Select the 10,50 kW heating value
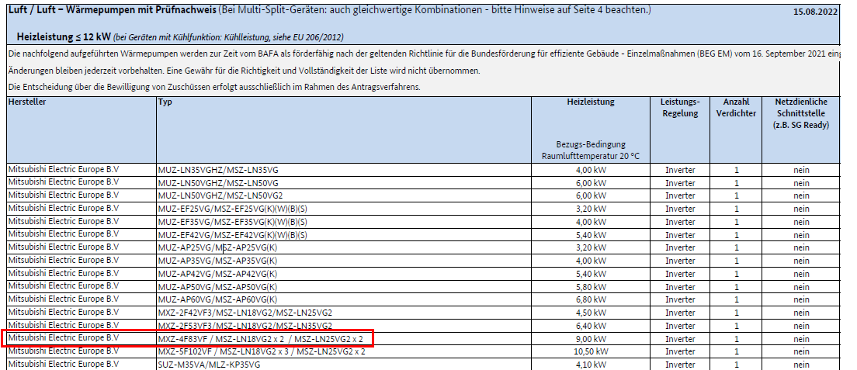The image size is (857, 370). pos(591,352)
